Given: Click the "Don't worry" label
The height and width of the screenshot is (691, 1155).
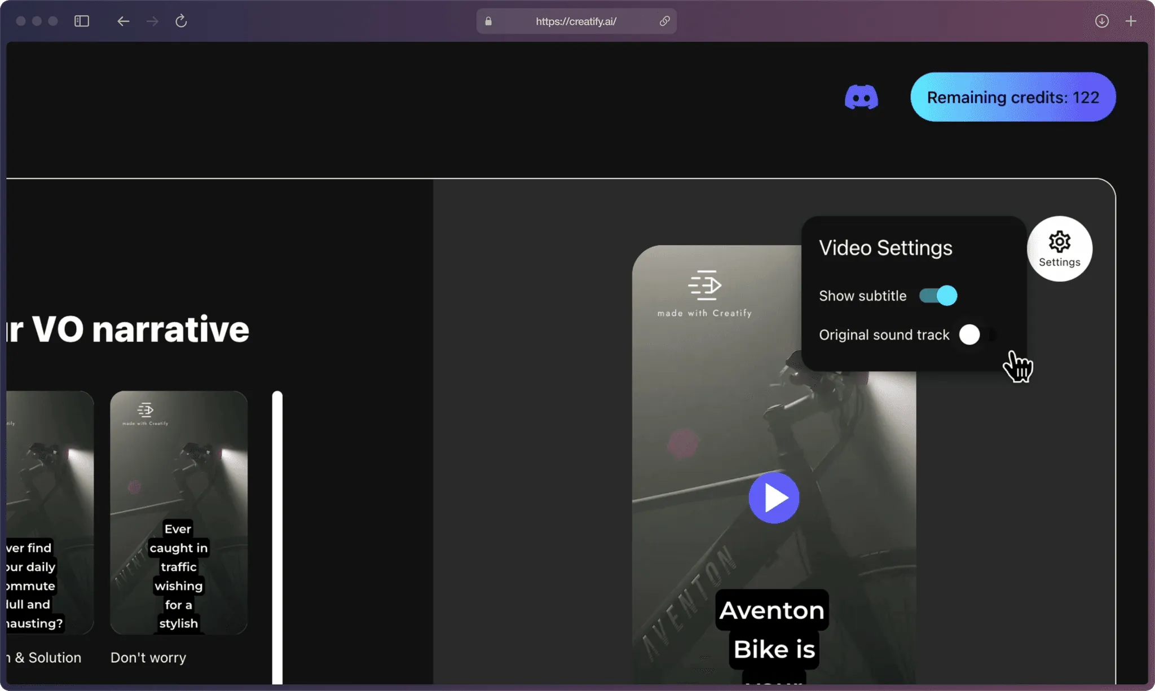Looking at the screenshot, I should point(148,658).
